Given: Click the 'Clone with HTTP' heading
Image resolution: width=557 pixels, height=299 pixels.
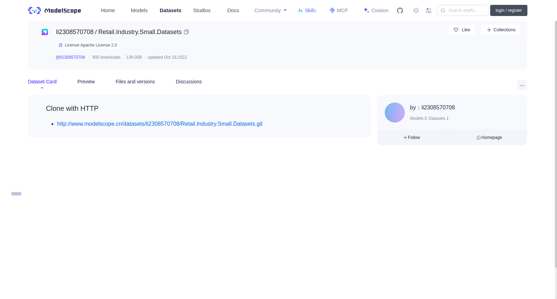Looking at the screenshot, I should coord(72,108).
